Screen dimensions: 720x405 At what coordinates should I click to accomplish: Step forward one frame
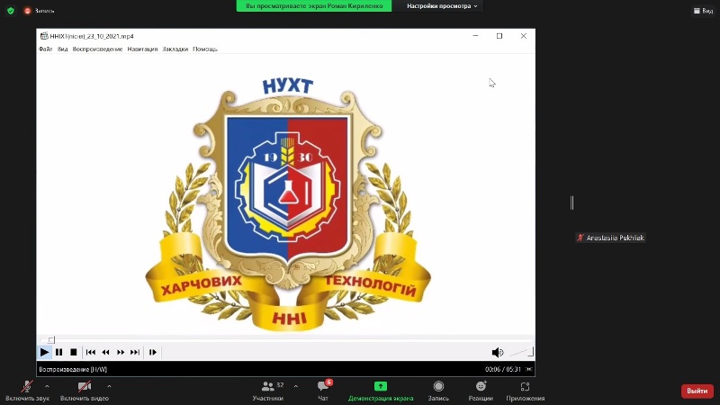tap(153, 352)
